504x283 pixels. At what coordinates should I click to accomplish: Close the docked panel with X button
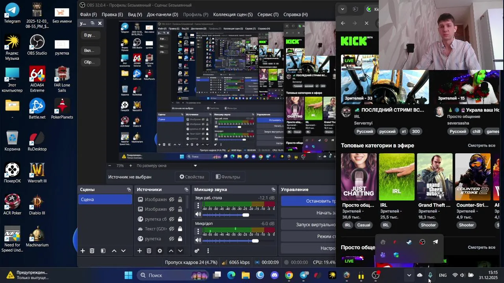(100, 24)
